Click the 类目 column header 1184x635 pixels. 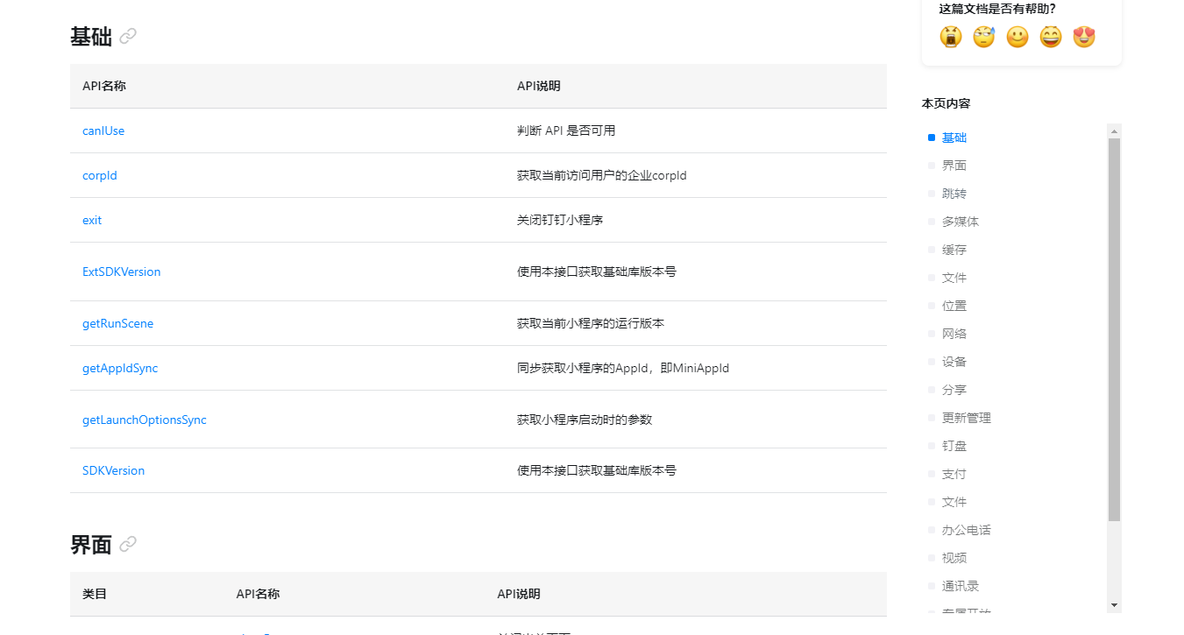point(95,594)
